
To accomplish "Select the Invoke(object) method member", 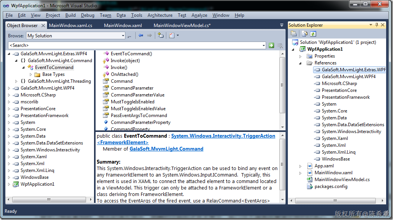I will click(125, 61).
